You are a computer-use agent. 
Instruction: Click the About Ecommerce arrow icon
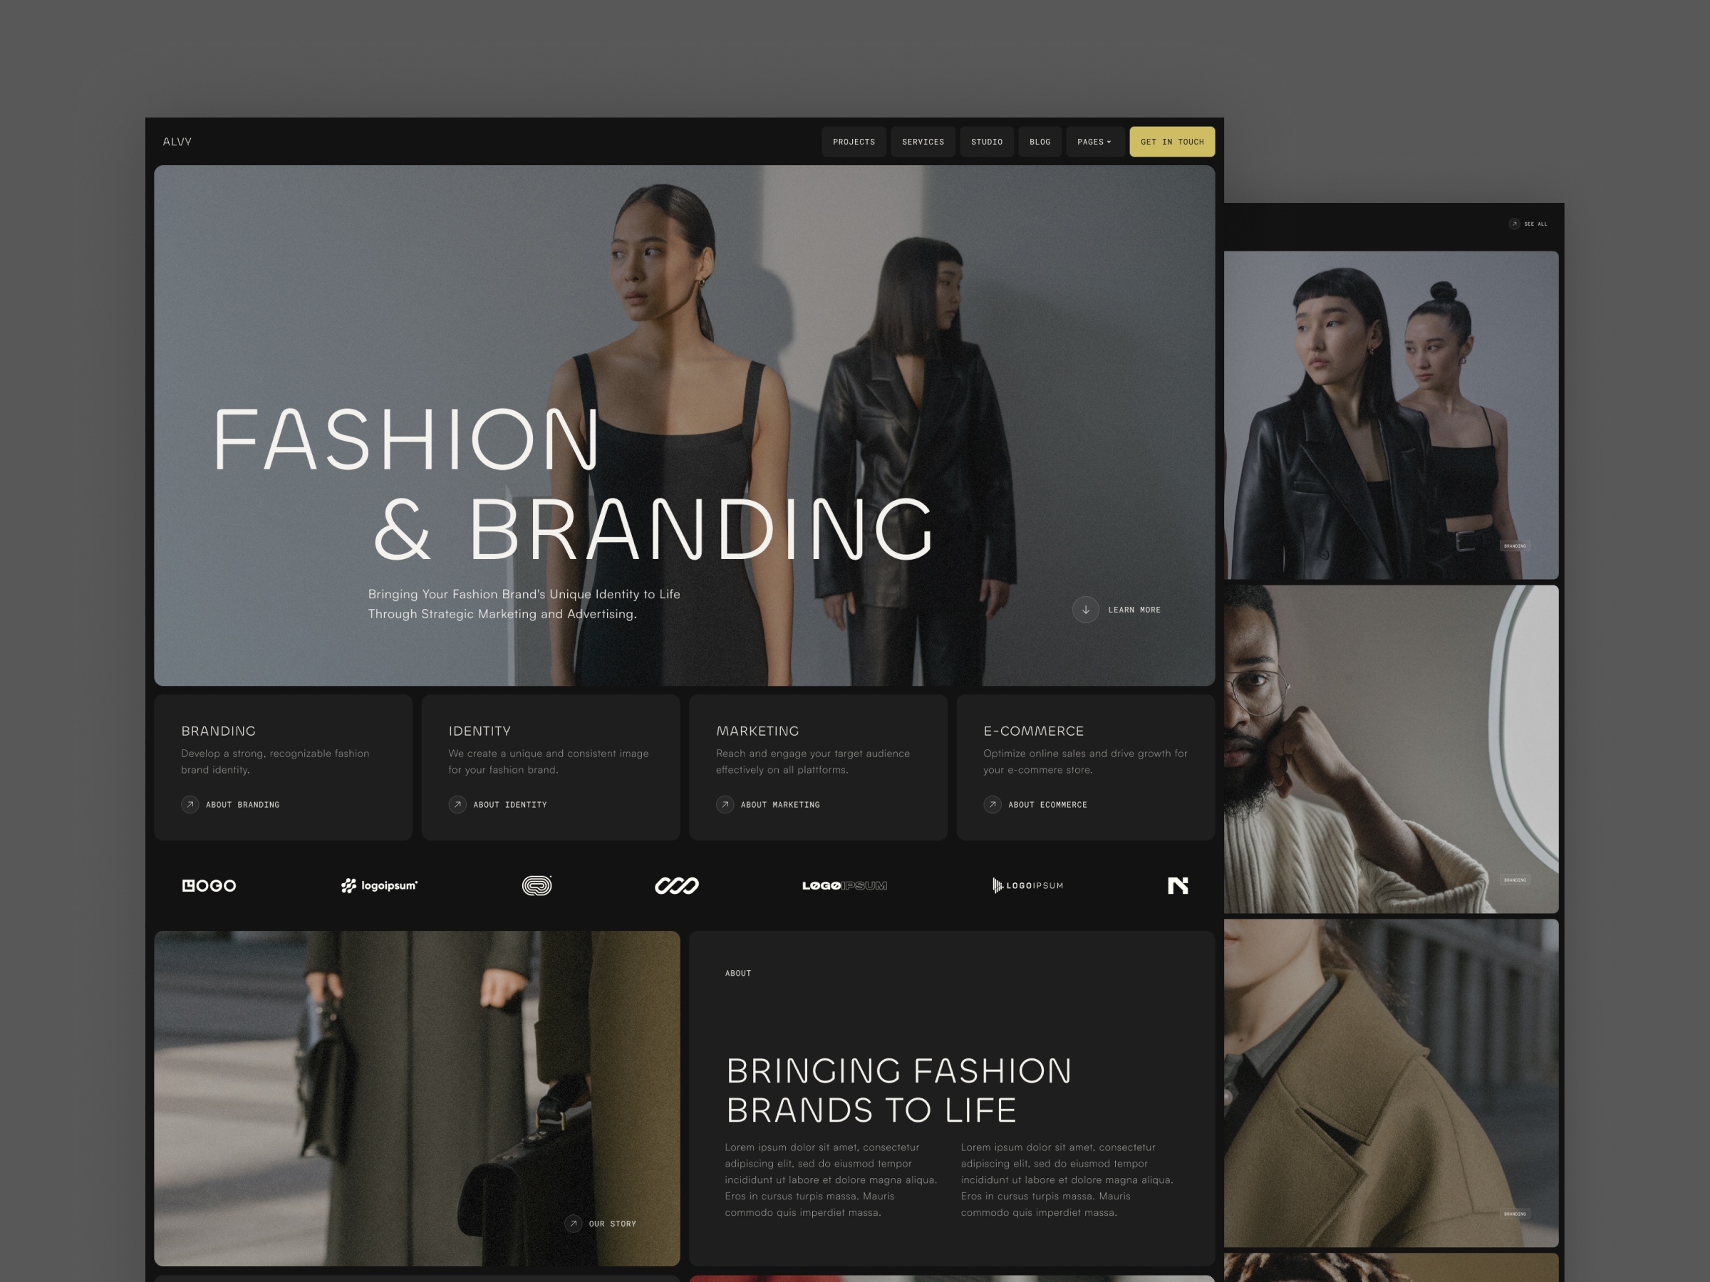coord(993,804)
